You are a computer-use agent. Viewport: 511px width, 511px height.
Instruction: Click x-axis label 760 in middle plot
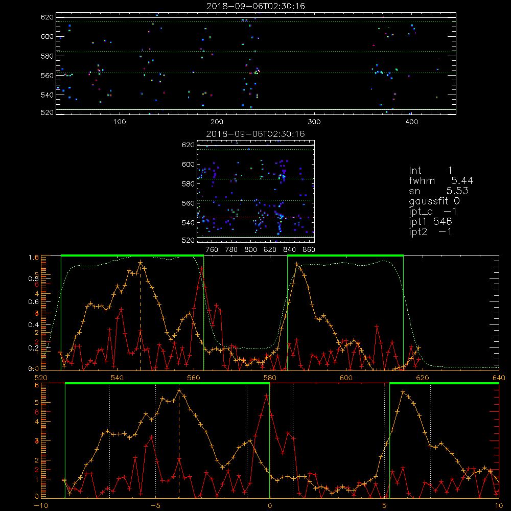pyautogui.click(x=212, y=250)
